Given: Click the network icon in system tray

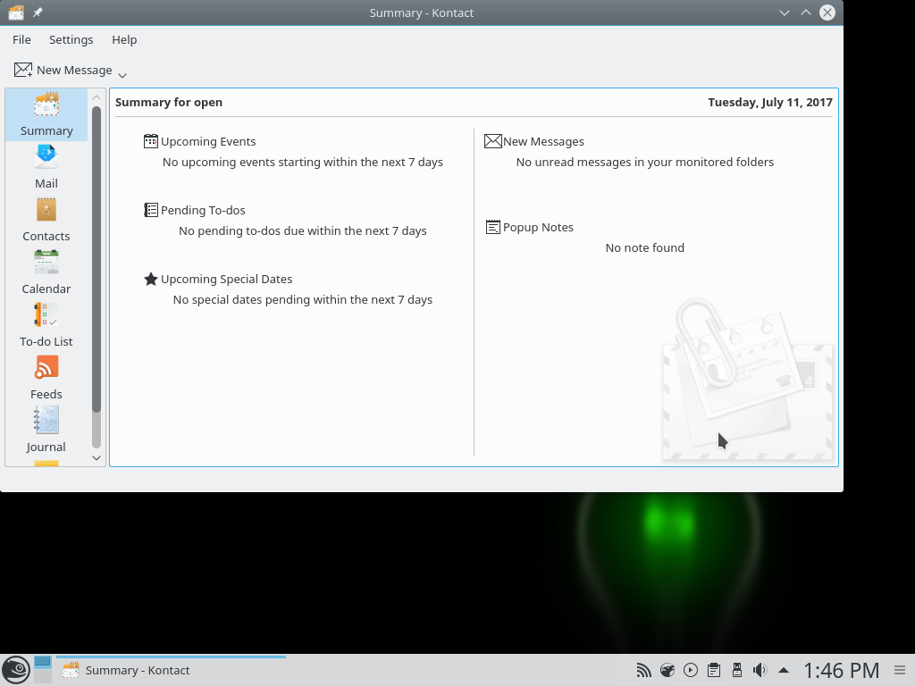Looking at the screenshot, I should pos(643,670).
